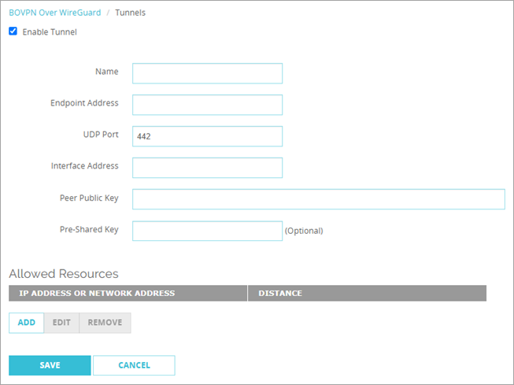The image size is (514, 385).
Task: Cancel the tunnel configuration
Action: 134,365
